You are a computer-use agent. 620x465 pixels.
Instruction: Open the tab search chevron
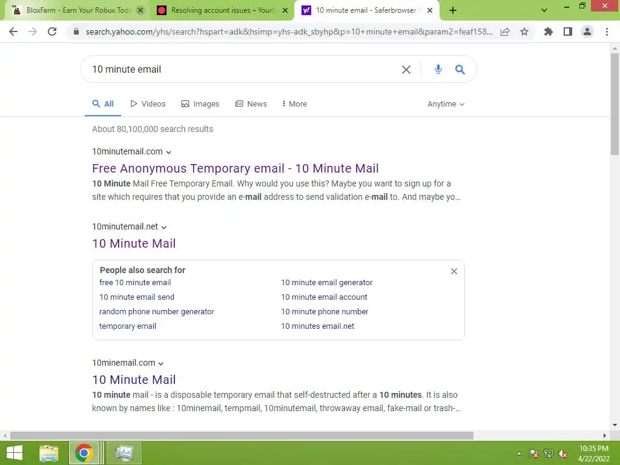(544, 10)
